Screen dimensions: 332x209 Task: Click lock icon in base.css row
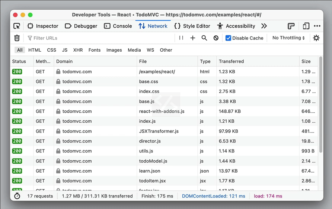[x=58, y=81]
